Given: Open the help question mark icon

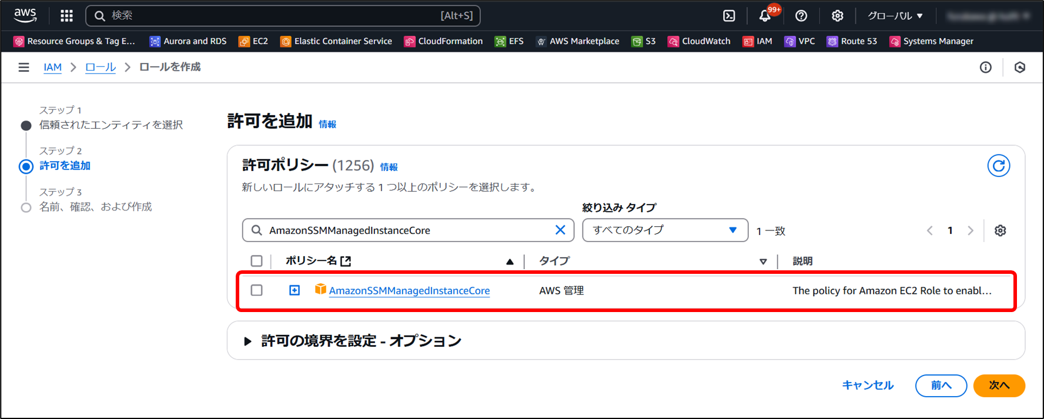Looking at the screenshot, I should 801,16.
